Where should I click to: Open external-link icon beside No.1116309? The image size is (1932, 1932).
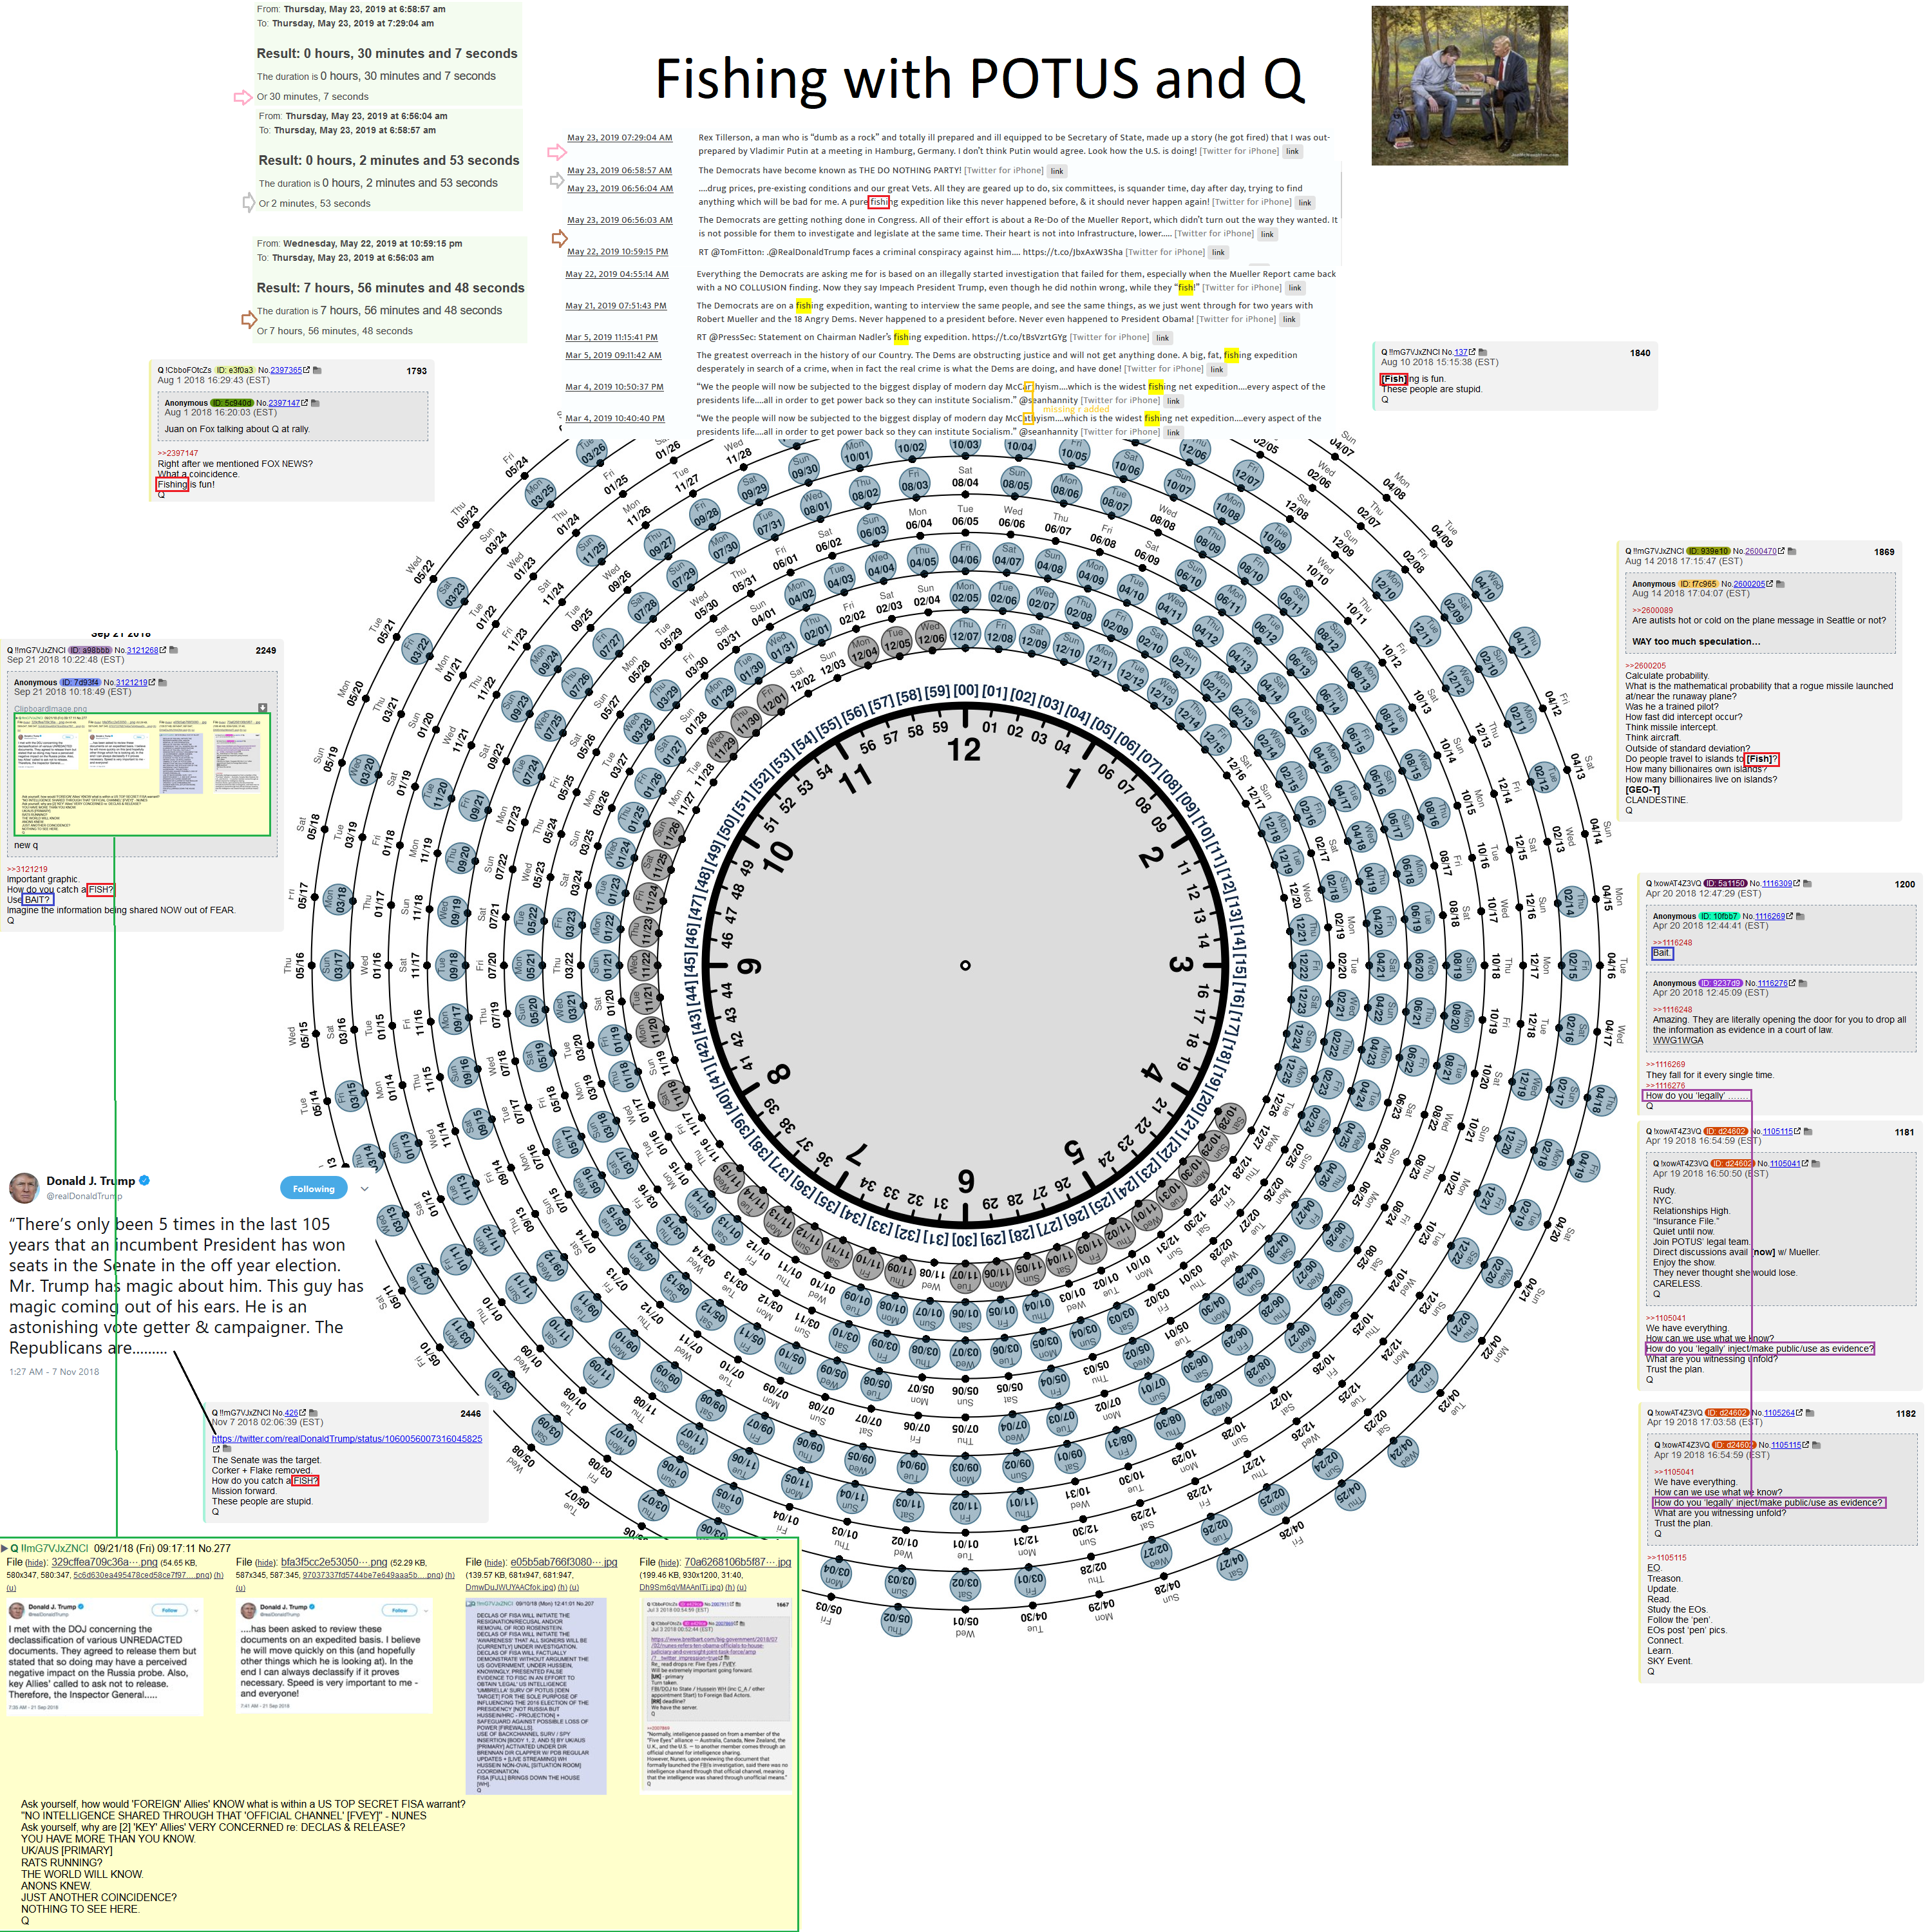pos(1796,884)
